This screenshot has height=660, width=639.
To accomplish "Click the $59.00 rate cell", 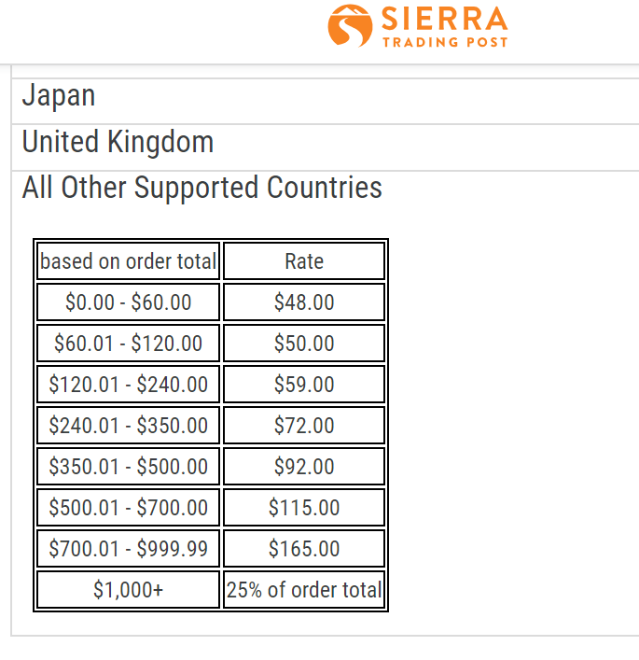I will tap(304, 385).
